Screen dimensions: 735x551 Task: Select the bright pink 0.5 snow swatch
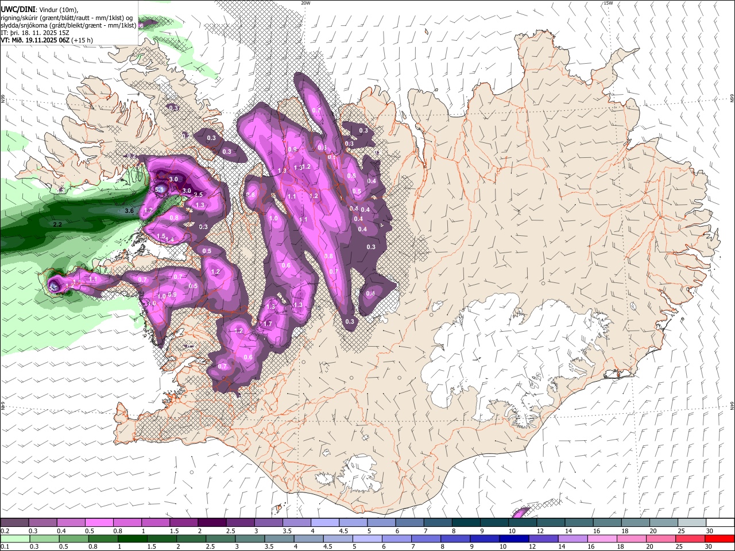99,522
